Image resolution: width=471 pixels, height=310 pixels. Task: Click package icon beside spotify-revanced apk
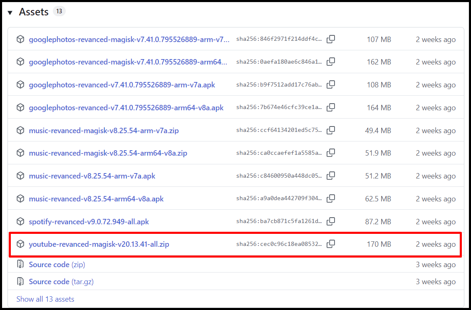(20, 221)
